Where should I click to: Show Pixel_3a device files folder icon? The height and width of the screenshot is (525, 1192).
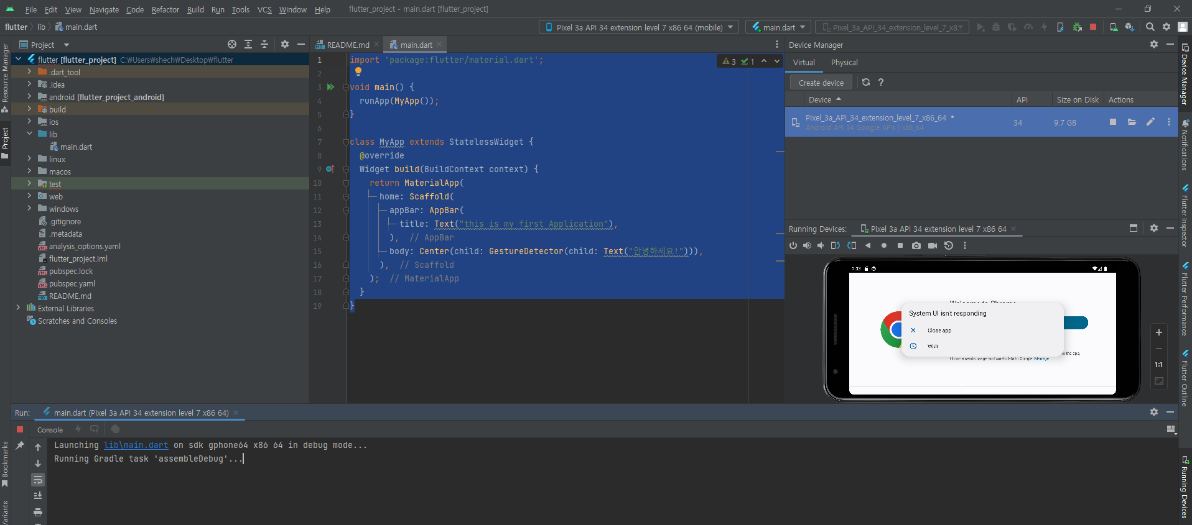click(x=1132, y=122)
